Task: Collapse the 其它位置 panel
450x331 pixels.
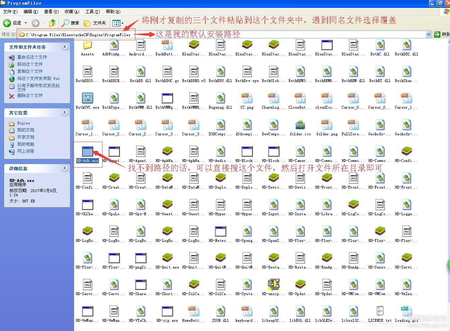Action: [x=65, y=113]
